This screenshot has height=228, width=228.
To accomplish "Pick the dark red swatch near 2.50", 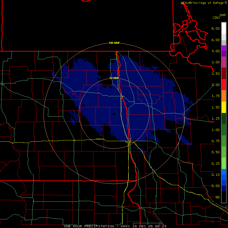I will (x=224, y=73).
